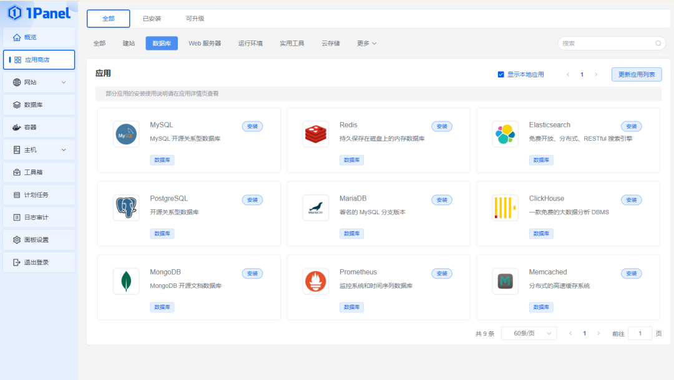Open the 60条/页 page size dropdown
The height and width of the screenshot is (380, 674).
529,333
